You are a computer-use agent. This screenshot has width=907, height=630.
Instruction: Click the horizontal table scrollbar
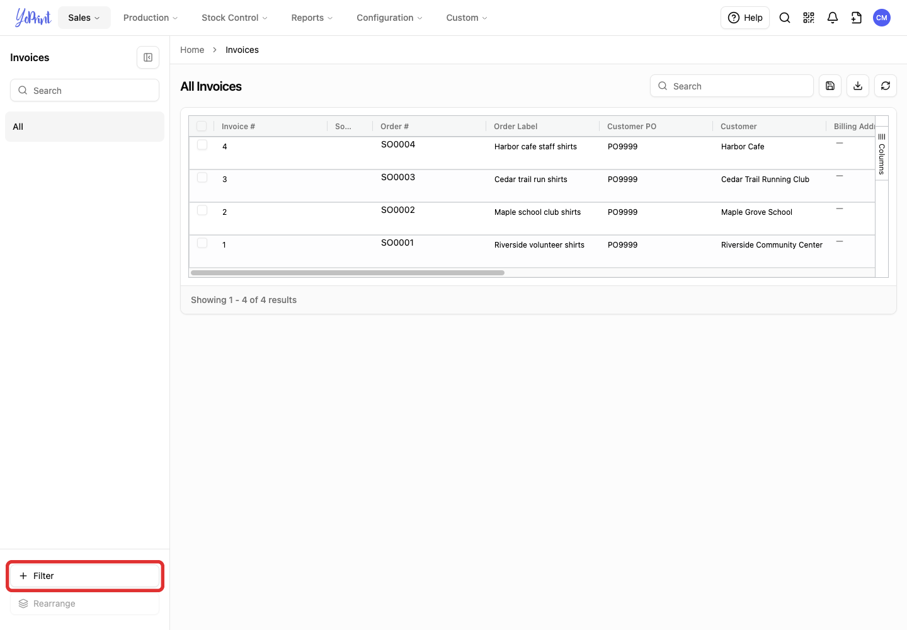pos(348,273)
